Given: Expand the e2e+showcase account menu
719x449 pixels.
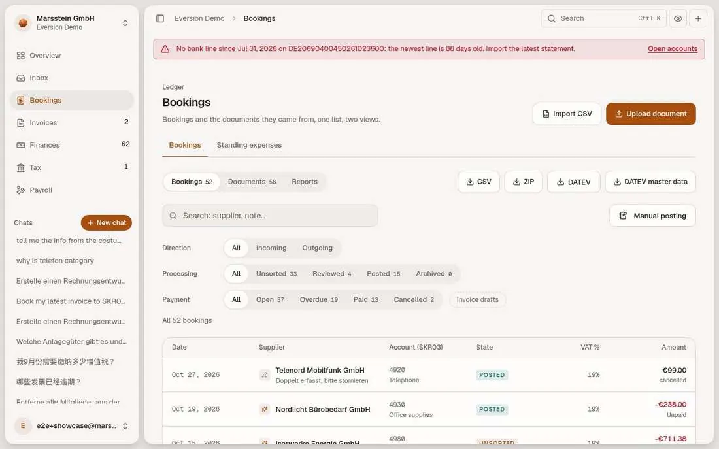Looking at the screenshot, I should coord(72,425).
